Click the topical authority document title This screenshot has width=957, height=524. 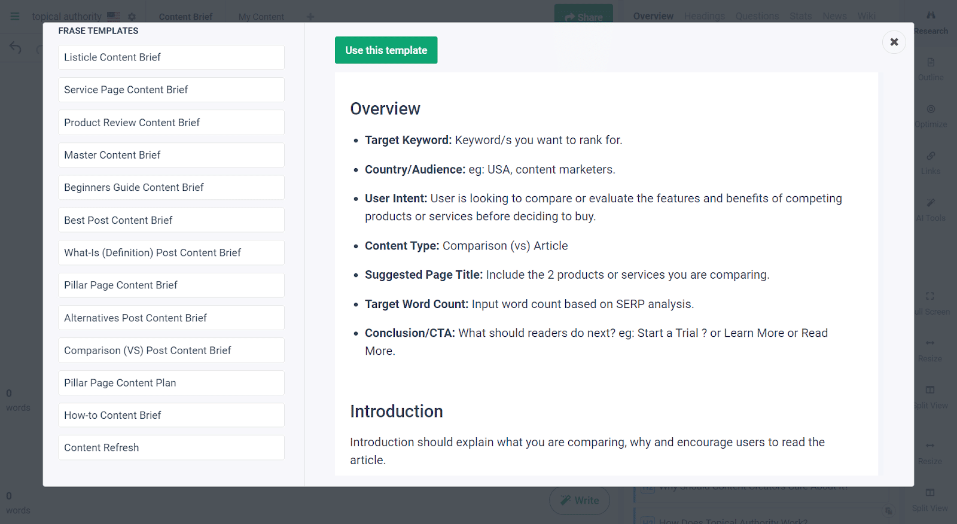[x=66, y=17]
